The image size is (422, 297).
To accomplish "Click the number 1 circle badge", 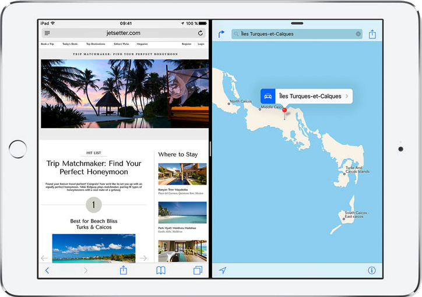I will pyautogui.click(x=94, y=205).
